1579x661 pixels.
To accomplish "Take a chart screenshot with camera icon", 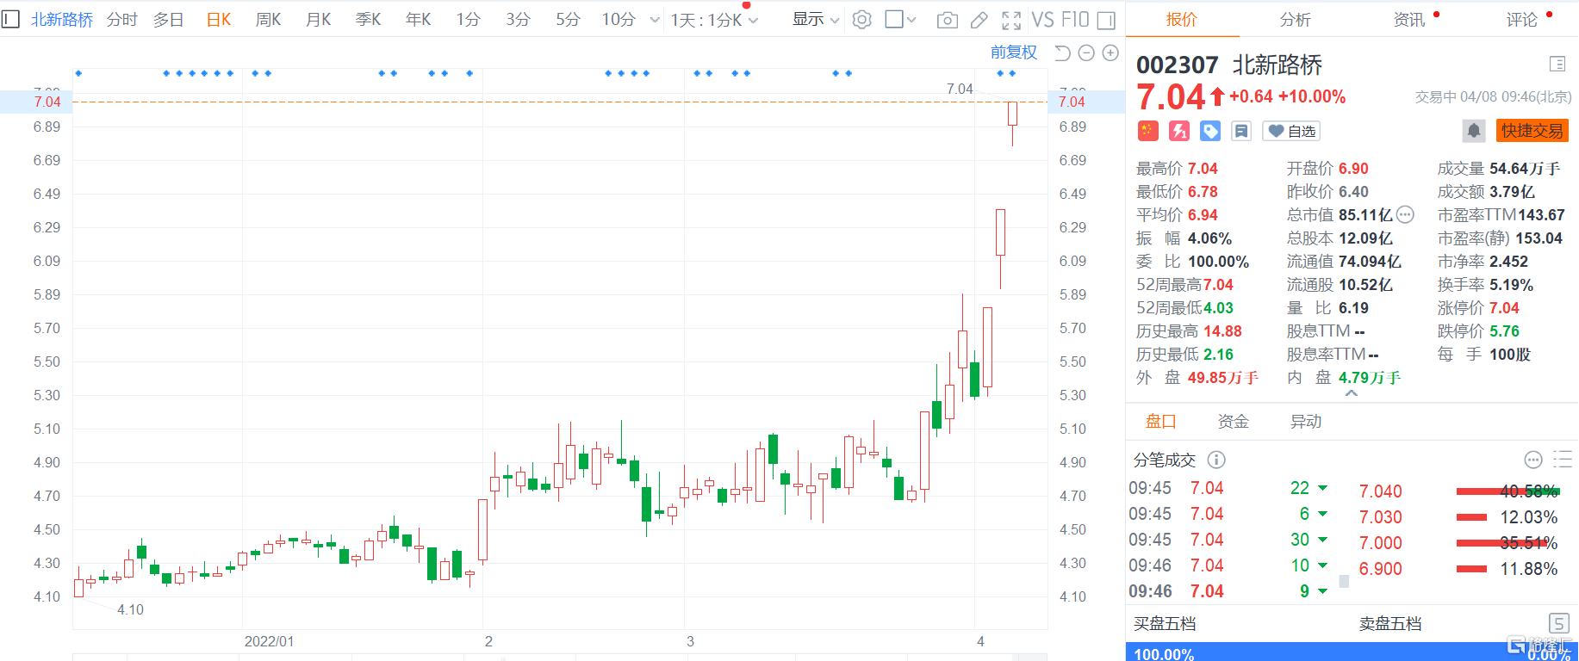I will tap(947, 20).
